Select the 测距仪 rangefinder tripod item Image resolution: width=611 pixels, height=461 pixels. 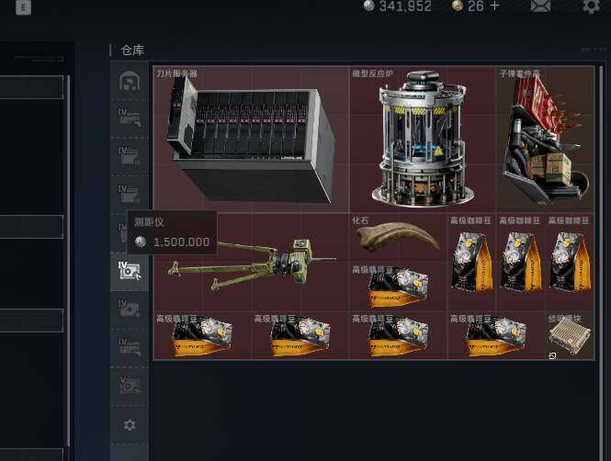[252, 262]
